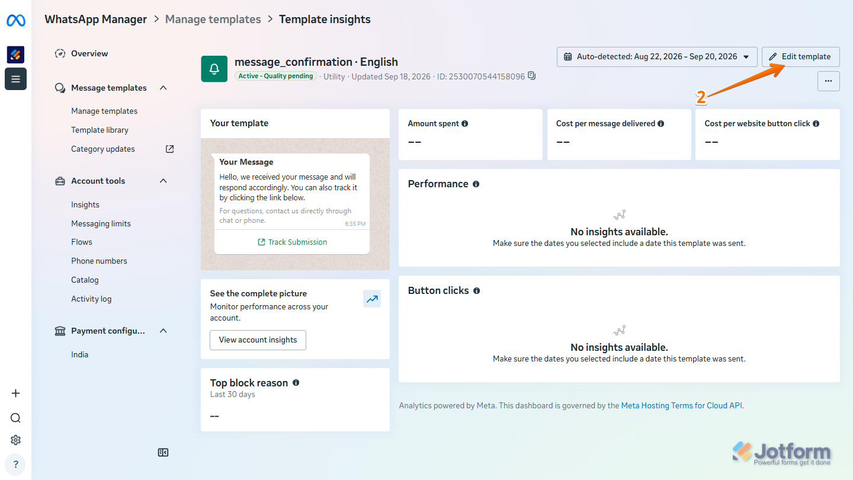
Task: Click the plus icon in left rail
Action: 15,393
